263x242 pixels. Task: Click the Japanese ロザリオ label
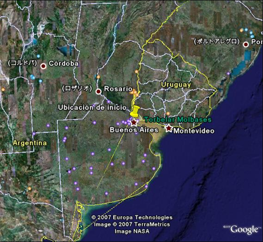point(77,88)
